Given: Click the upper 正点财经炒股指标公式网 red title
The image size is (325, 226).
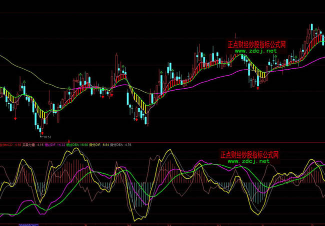Looking at the screenshot, I should 257,44.
